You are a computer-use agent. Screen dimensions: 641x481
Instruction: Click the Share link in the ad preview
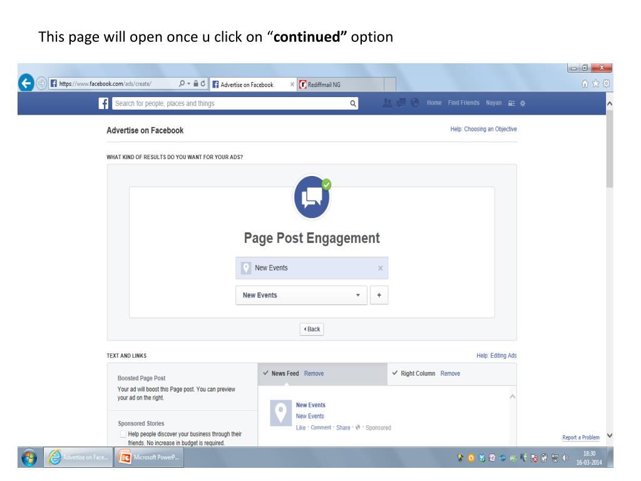click(344, 428)
